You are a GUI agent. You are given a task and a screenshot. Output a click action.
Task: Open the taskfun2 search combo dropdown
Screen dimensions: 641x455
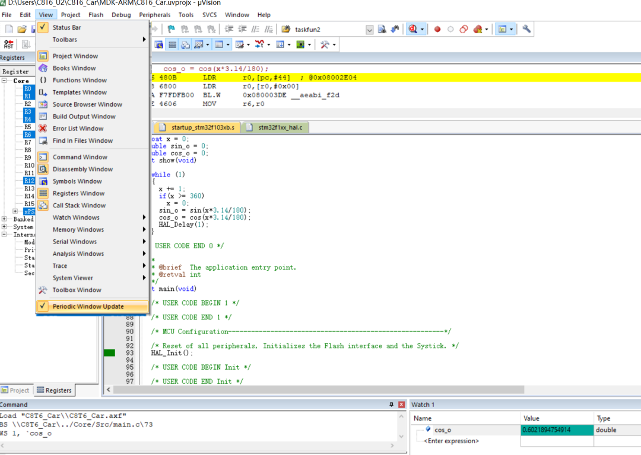tap(369, 30)
